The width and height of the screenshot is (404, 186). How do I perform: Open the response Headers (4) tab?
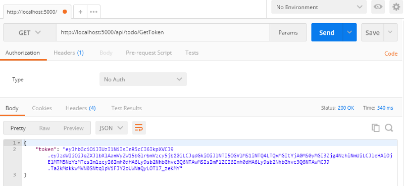(81, 108)
